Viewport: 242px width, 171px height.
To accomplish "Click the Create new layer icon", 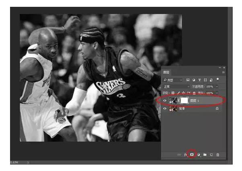I will click(211, 154).
